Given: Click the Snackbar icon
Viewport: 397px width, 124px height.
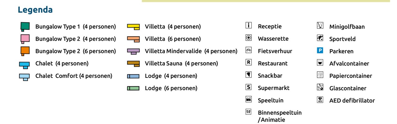Looking at the screenshot, I should [x=248, y=75].
